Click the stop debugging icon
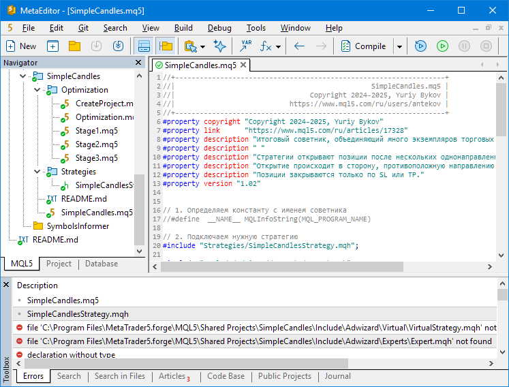Screen dimensions: 509x387 coord(486,46)
